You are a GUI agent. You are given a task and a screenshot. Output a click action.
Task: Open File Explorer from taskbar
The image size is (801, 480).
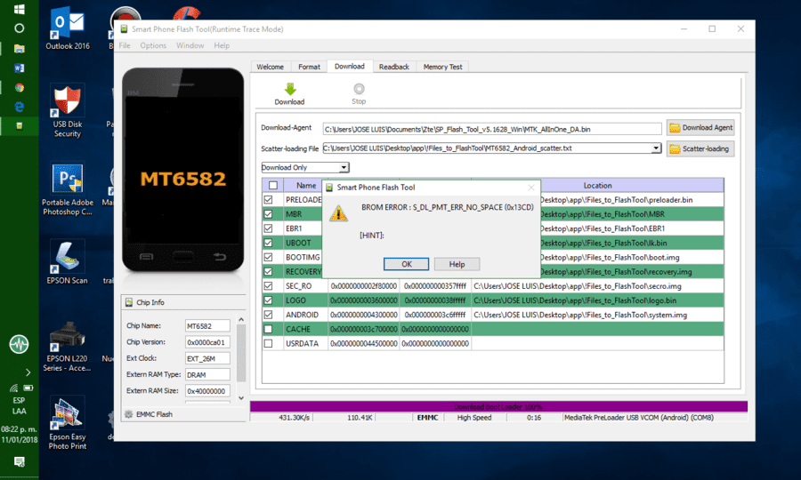point(20,49)
